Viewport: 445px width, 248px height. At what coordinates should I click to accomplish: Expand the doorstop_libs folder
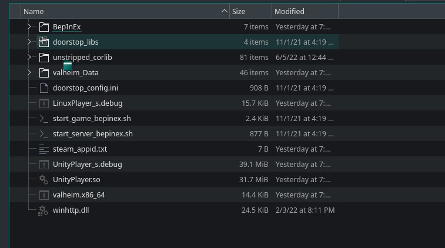click(x=29, y=42)
